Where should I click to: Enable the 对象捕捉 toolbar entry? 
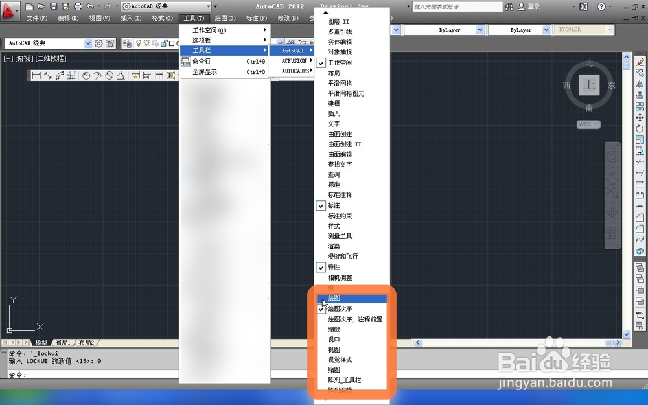coord(353,52)
